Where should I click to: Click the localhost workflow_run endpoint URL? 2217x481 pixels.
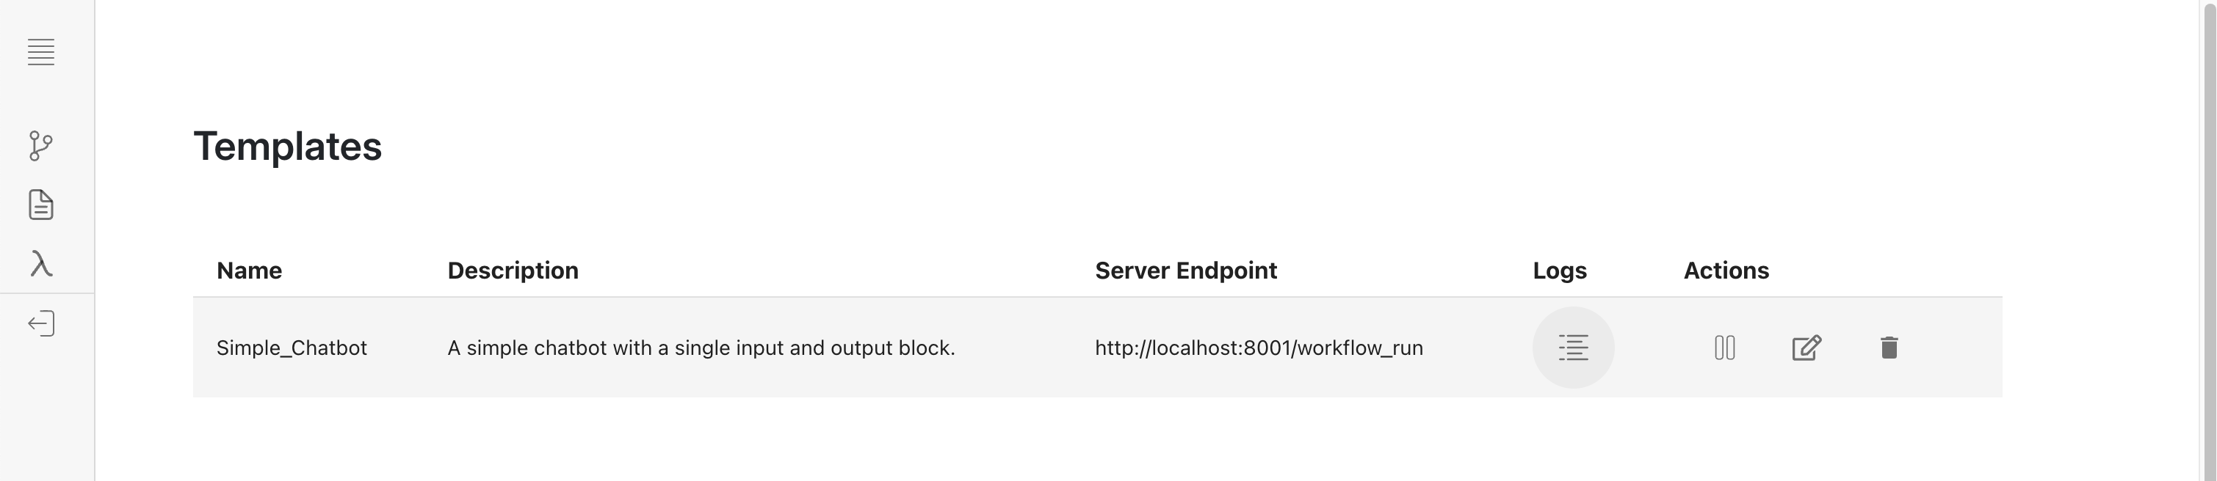click(1258, 348)
